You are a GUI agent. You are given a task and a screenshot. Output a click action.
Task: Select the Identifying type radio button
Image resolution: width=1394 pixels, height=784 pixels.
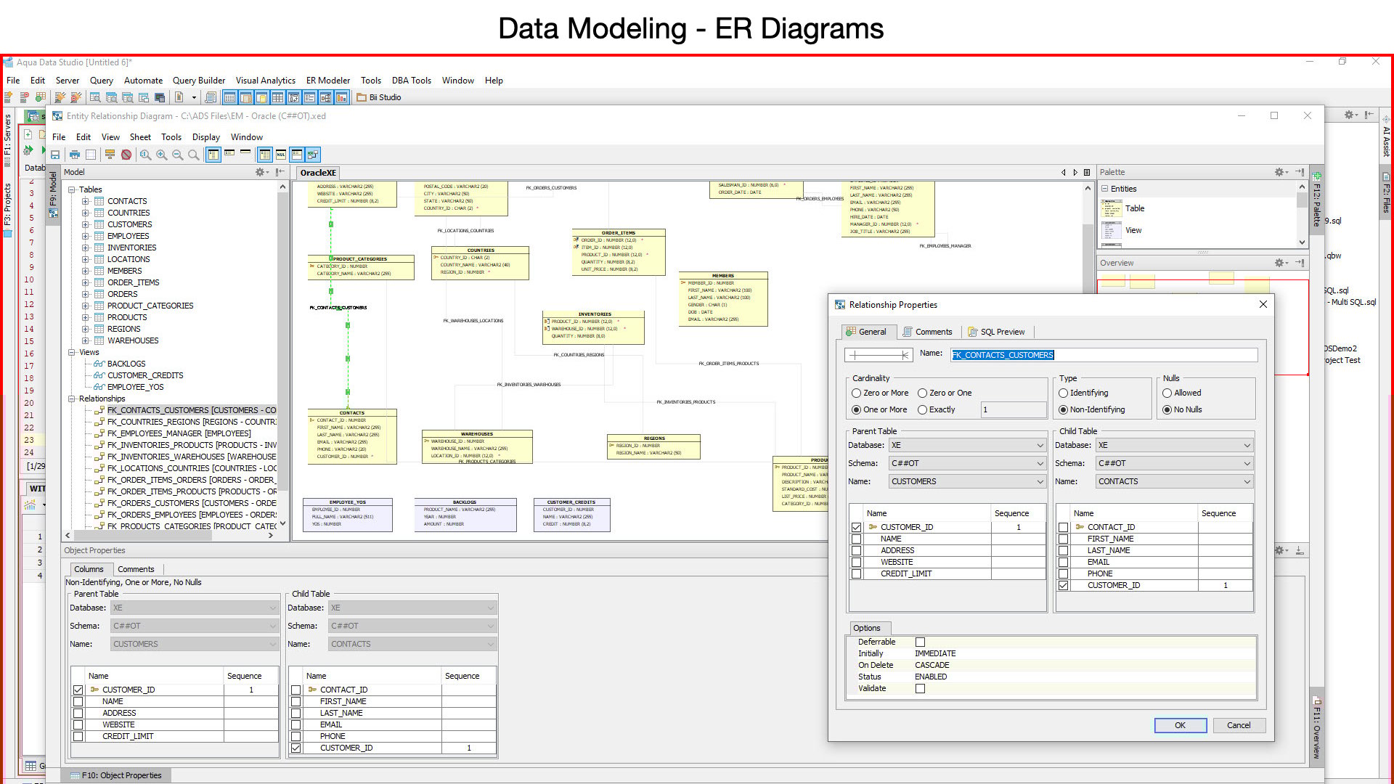[1063, 393]
